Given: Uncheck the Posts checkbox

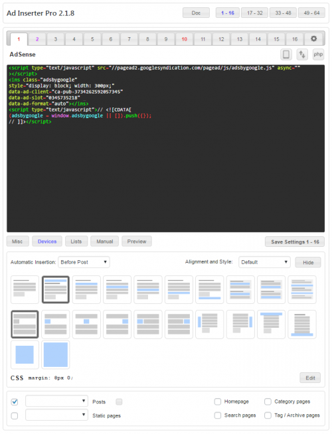Looking at the screenshot, I should coord(15,401).
